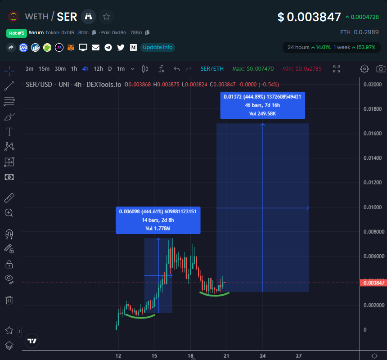
Task: Hide all drawings with the eye toggle
Action: pyautogui.click(x=9, y=279)
